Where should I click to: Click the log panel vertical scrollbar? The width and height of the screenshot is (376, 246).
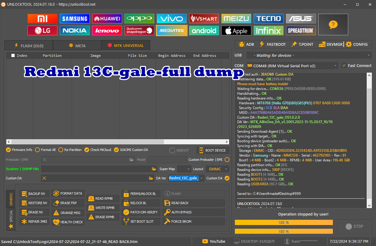pyautogui.click(x=369, y=140)
